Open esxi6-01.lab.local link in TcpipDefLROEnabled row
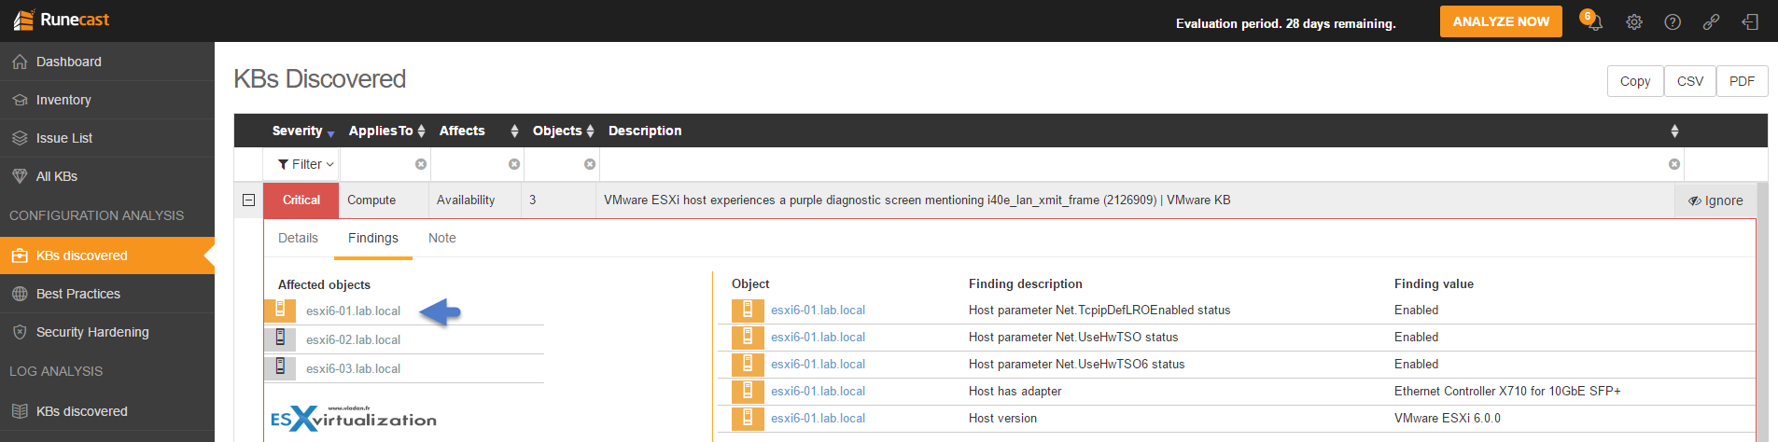This screenshot has width=1778, height=442. coord(818,310)
